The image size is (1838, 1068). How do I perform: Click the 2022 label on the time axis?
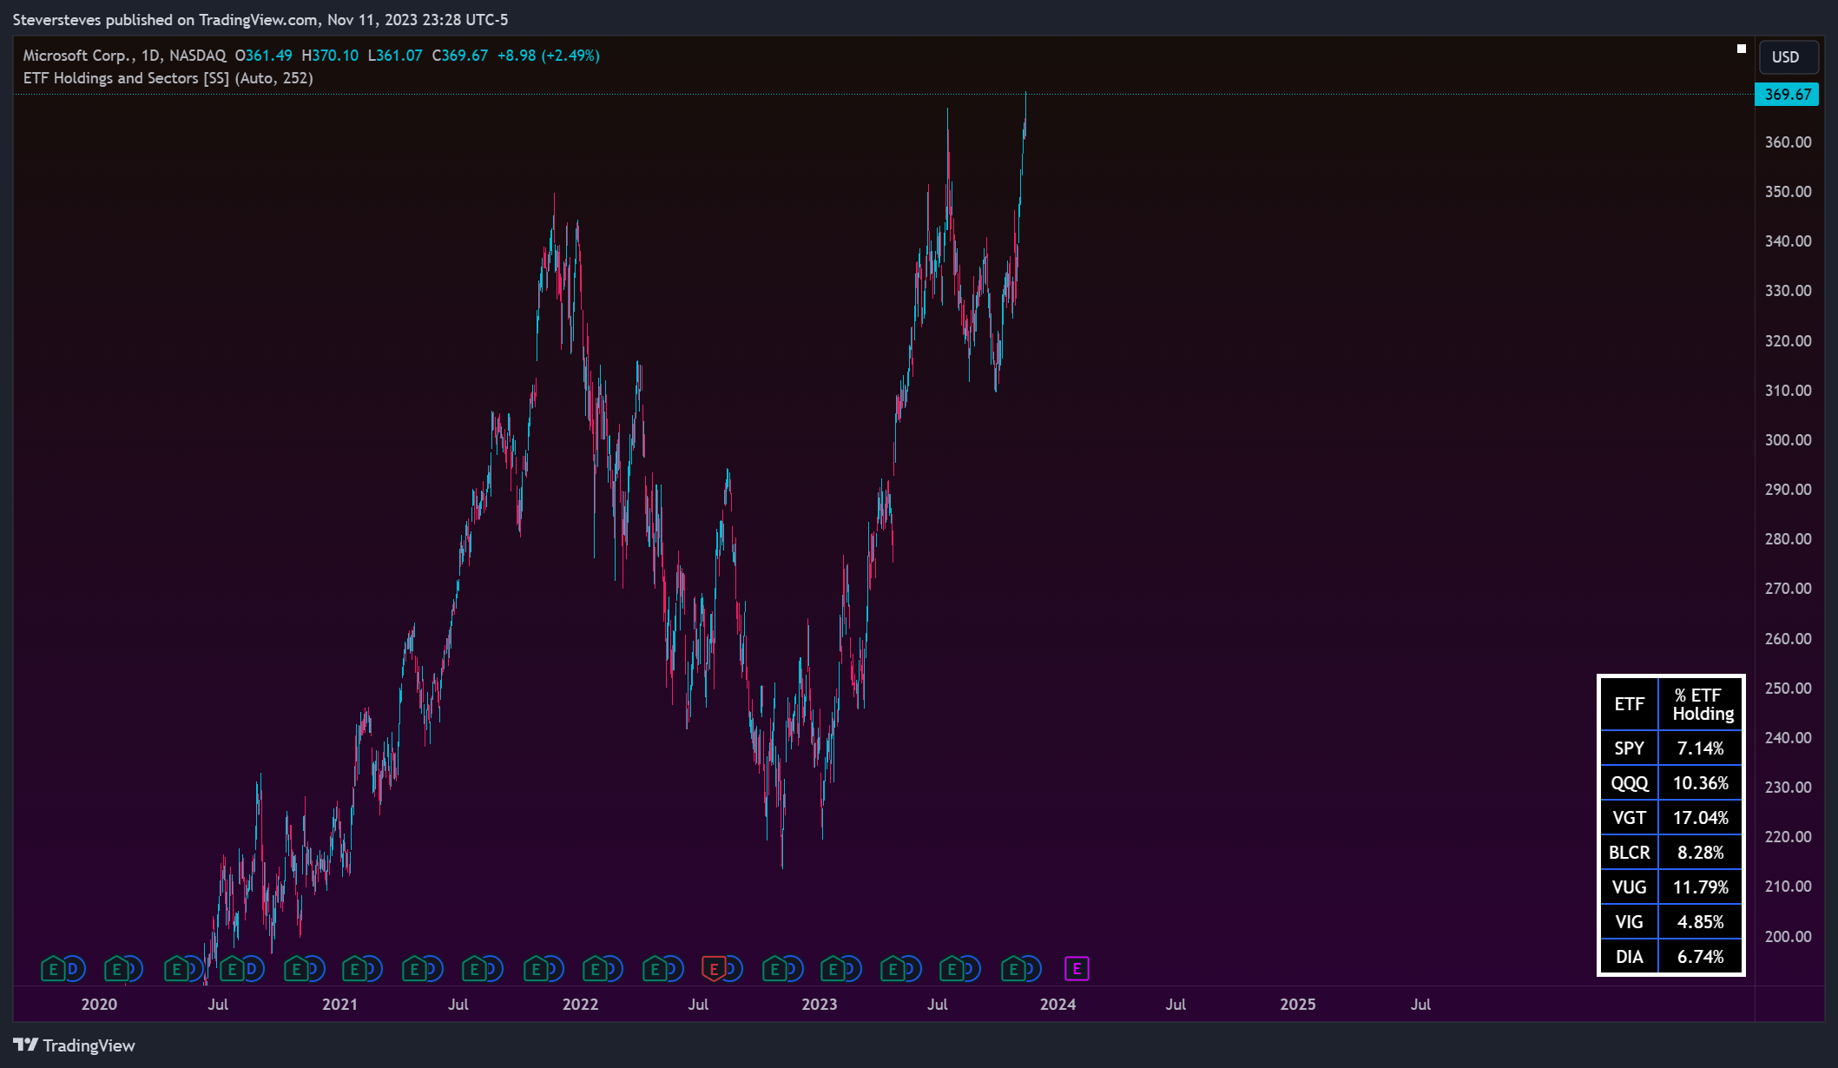(x=580, y=1005)
